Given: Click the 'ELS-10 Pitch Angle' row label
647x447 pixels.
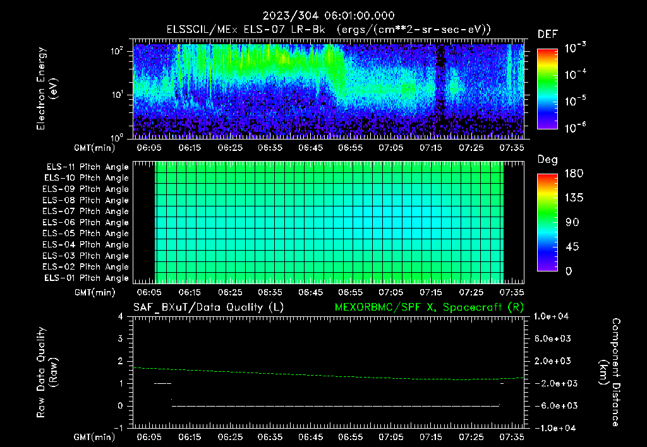Looking at the screenshot, I should 87,178.
